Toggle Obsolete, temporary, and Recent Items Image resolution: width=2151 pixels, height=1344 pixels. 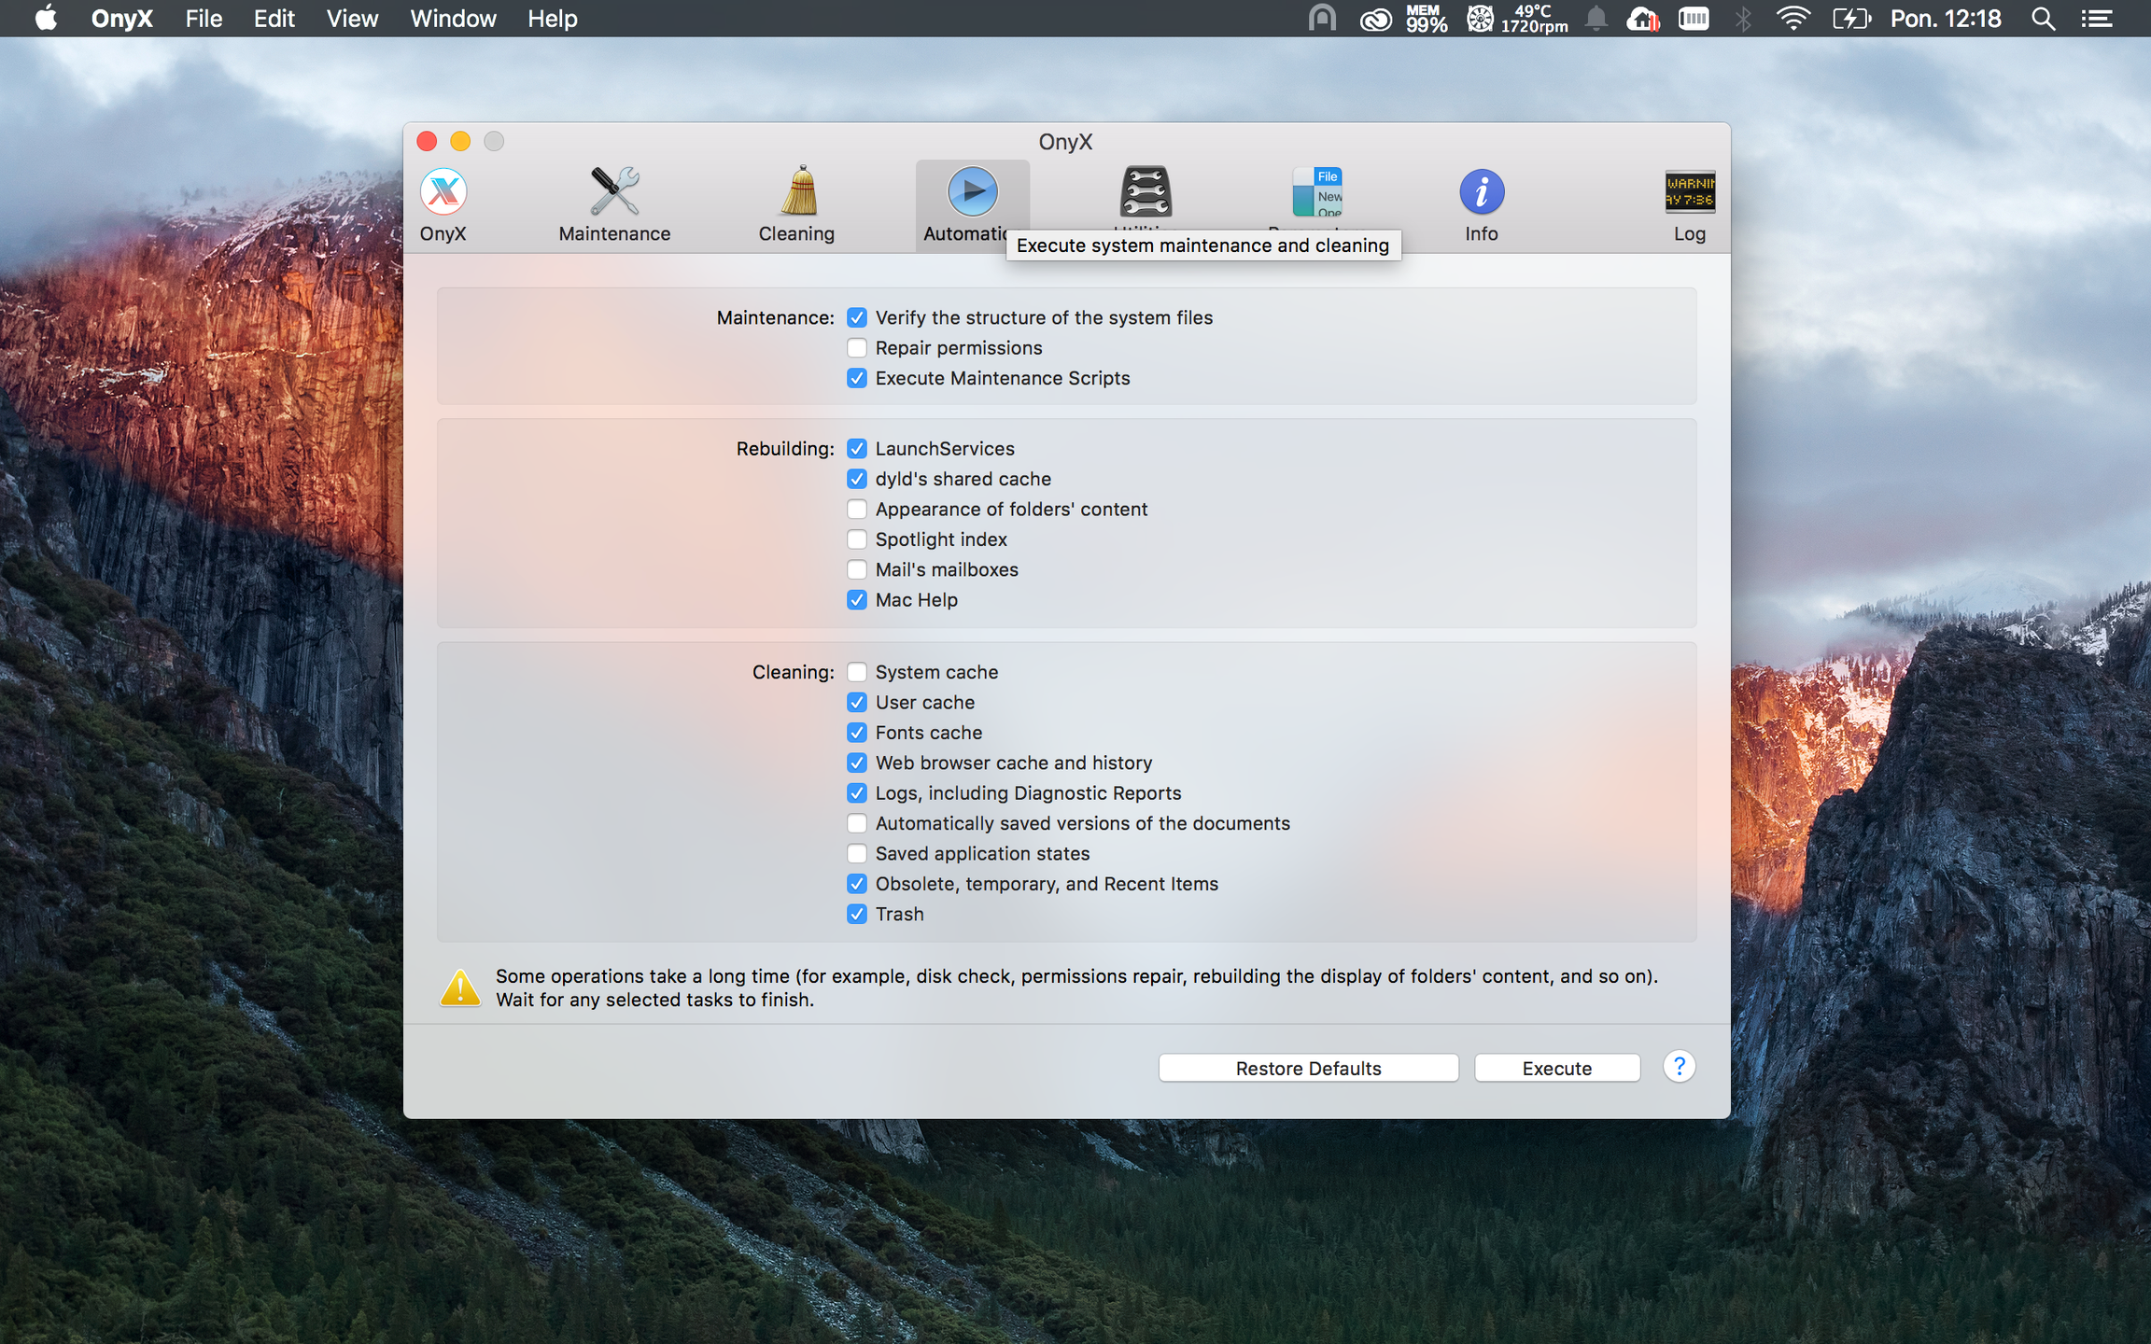[x=856, y=884]
